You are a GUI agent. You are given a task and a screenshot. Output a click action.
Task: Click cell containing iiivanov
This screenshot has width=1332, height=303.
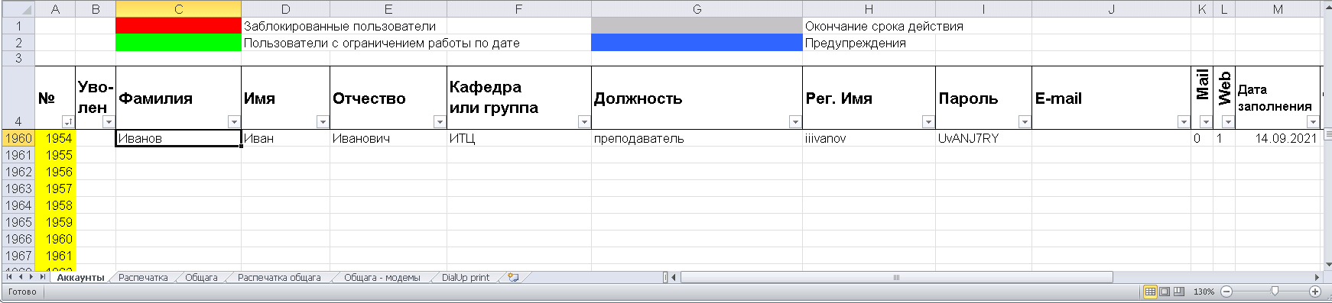tap(869, 138)
